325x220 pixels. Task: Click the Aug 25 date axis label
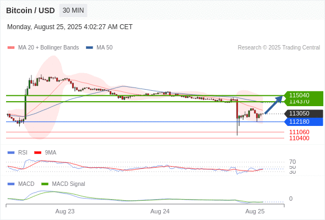click(x=255, y=211)
